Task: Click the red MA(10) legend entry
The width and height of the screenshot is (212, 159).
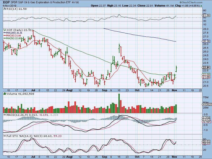Action: click(x=12, y=35)
